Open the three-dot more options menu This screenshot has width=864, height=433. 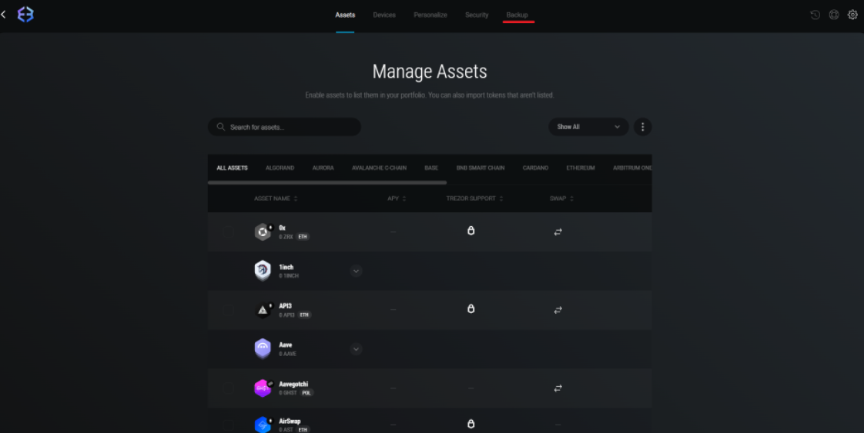pyautogui.click(x=642, y=127)
